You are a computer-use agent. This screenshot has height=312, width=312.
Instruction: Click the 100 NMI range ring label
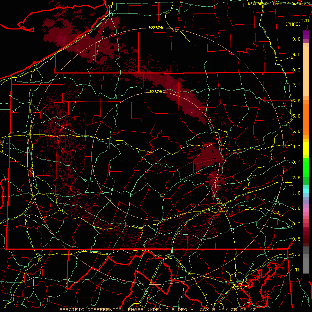[156, 27]
